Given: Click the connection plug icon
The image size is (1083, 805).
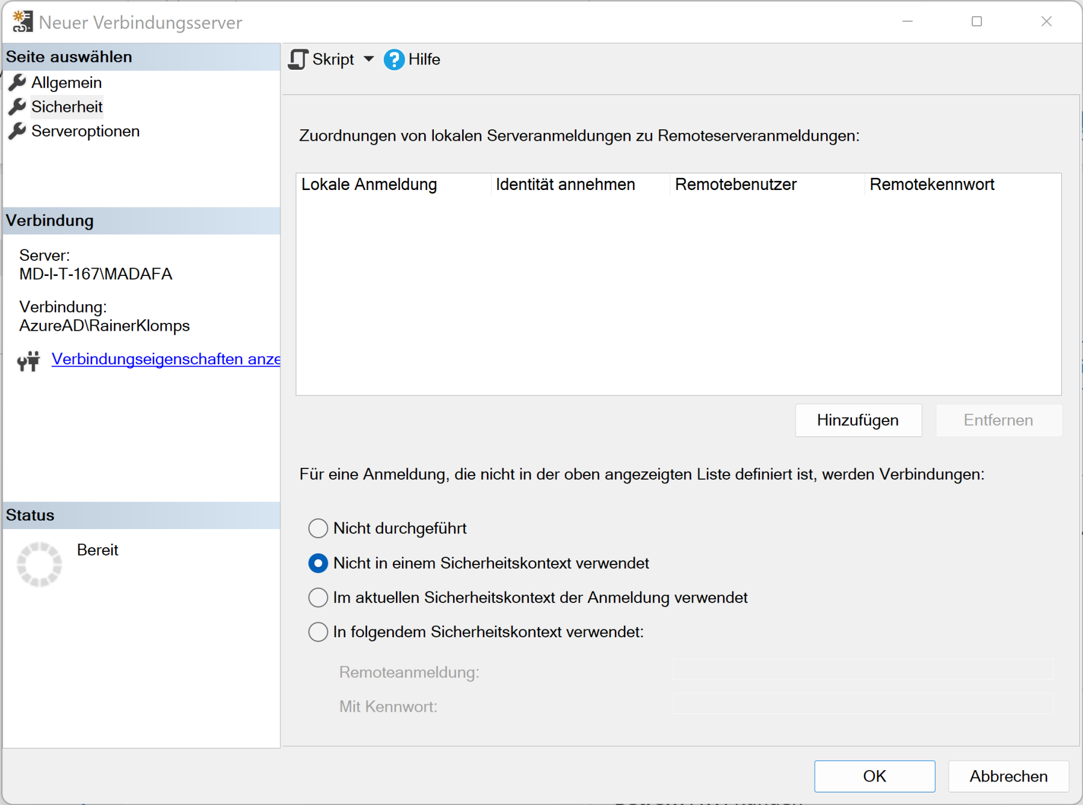Looking at the screenshot, I should (x=28, y=361).
